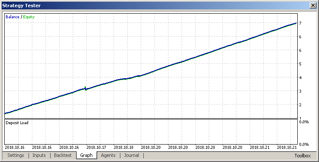Click the first 2018.10.16 date label
The width and height of the screenshot is (319, 162).
click(x=14, y=148)
